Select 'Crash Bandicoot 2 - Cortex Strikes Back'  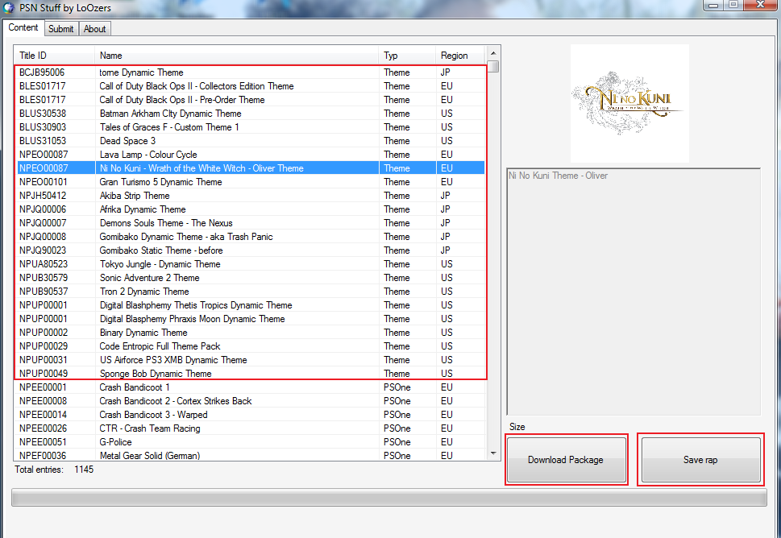[x=251, y=400]
